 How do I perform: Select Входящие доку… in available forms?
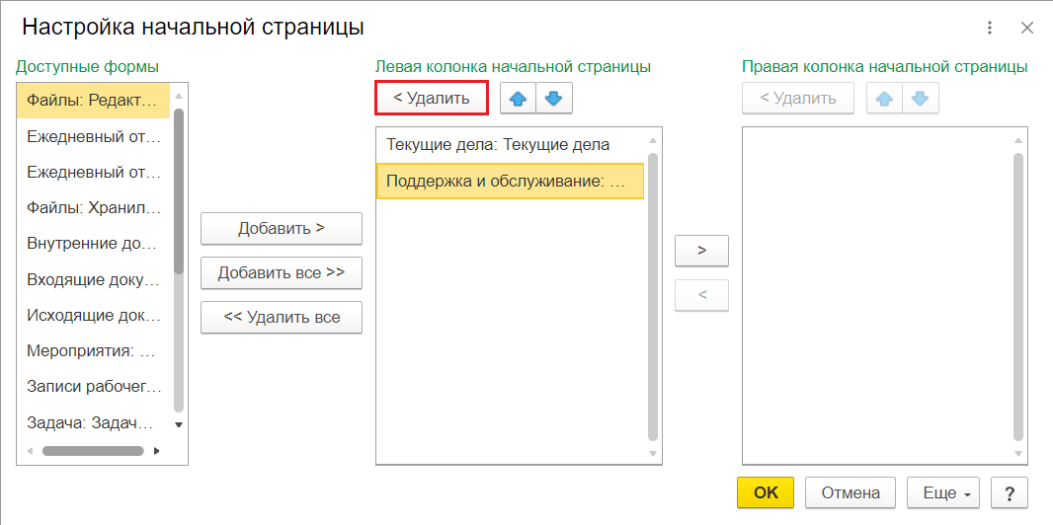(93, 279)
